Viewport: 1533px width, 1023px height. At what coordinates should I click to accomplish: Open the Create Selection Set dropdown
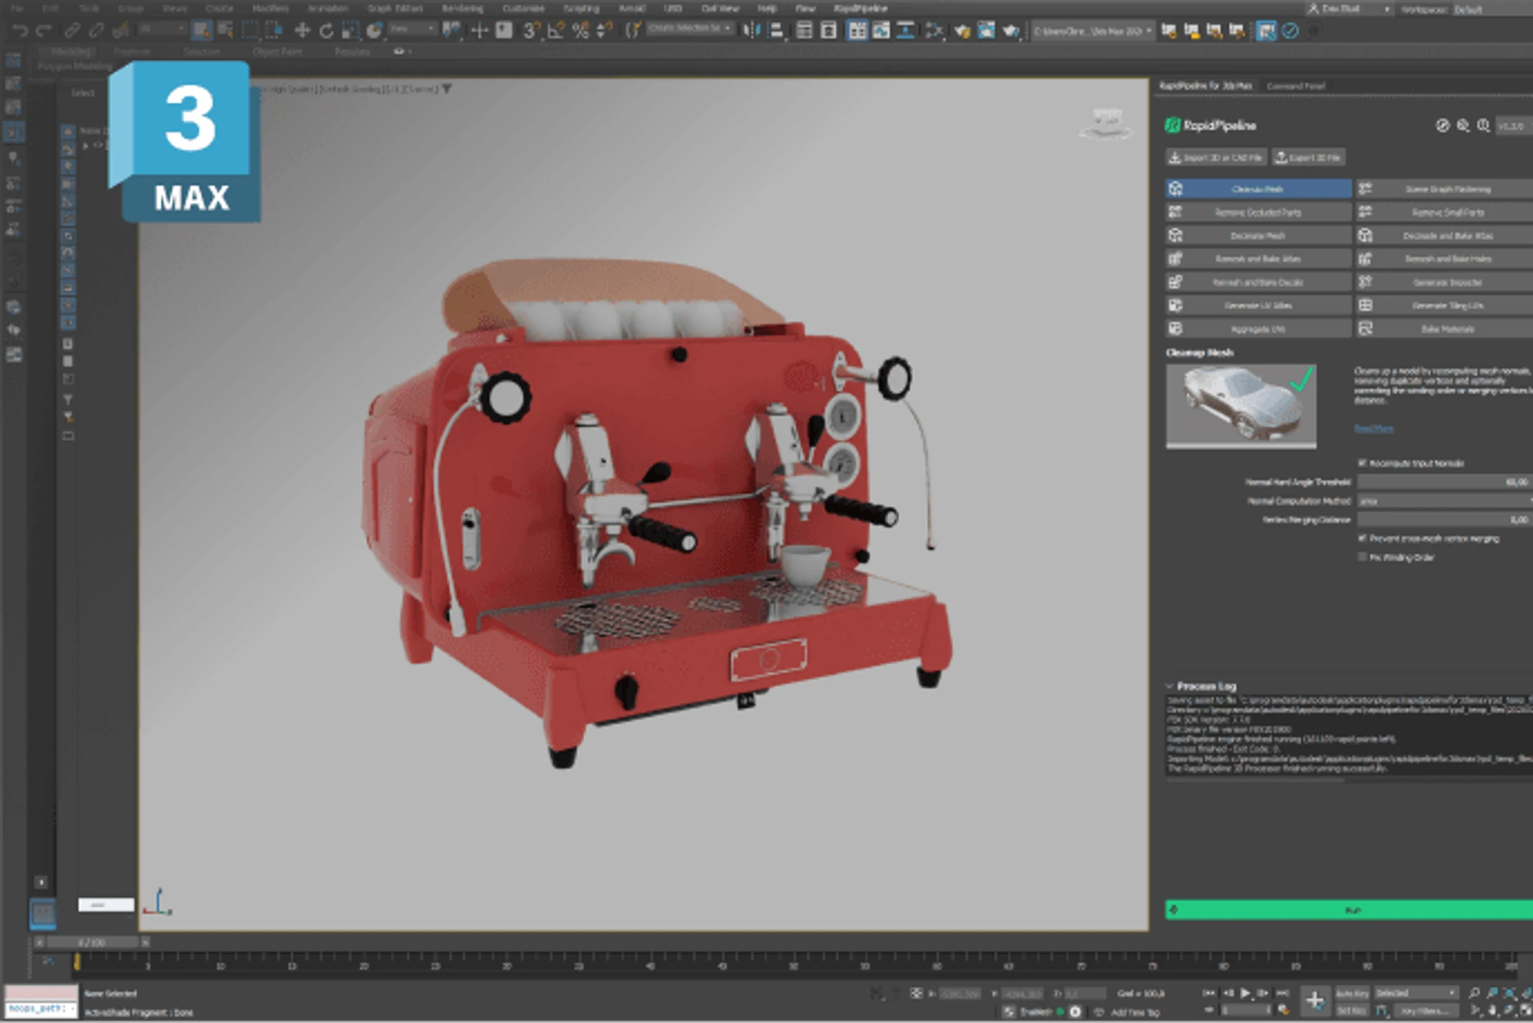[690, 29]
